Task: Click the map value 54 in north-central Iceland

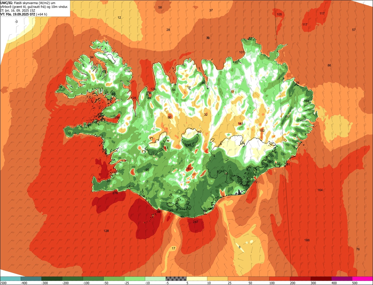Action: [x=174, y=90]
